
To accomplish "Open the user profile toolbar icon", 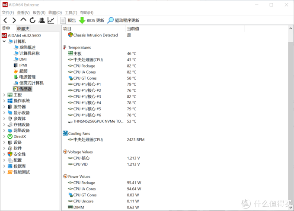I will tap(42, 20).
